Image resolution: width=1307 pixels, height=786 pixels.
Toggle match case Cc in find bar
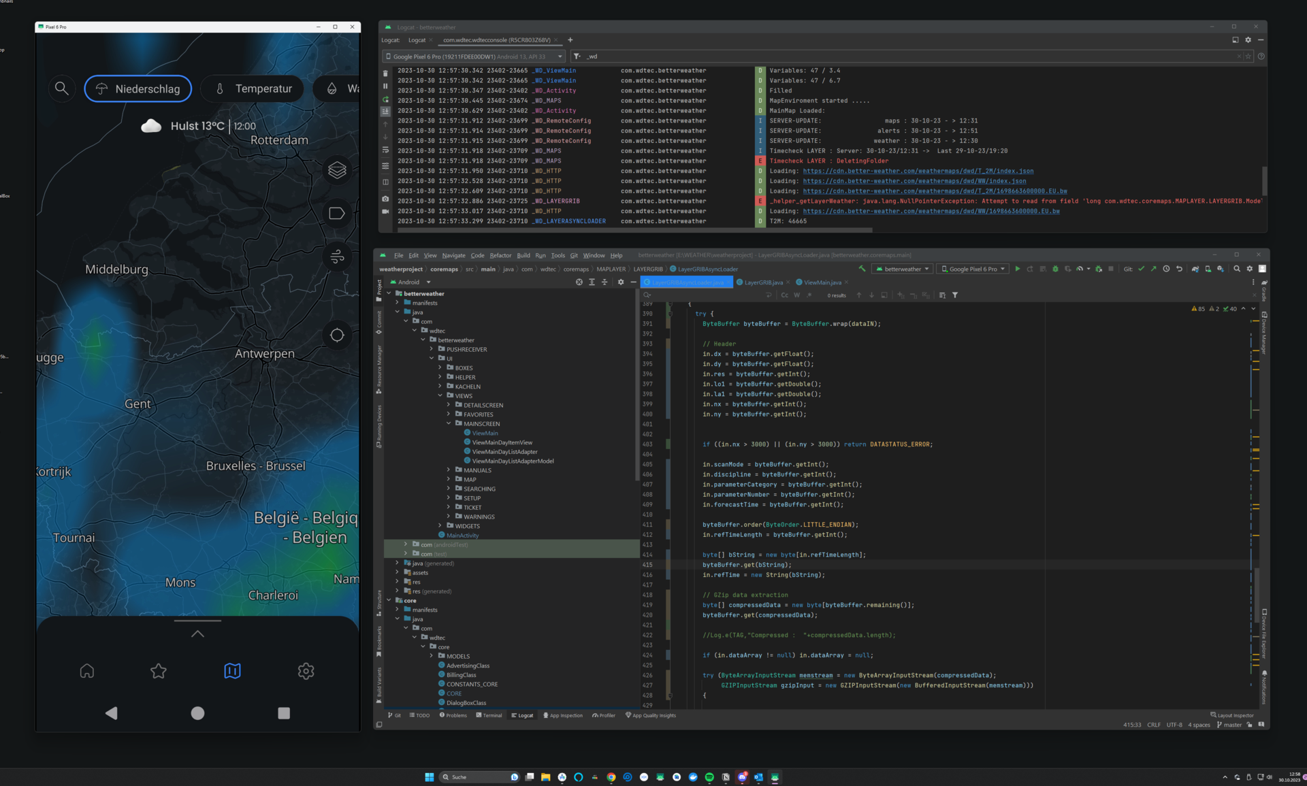784,295
